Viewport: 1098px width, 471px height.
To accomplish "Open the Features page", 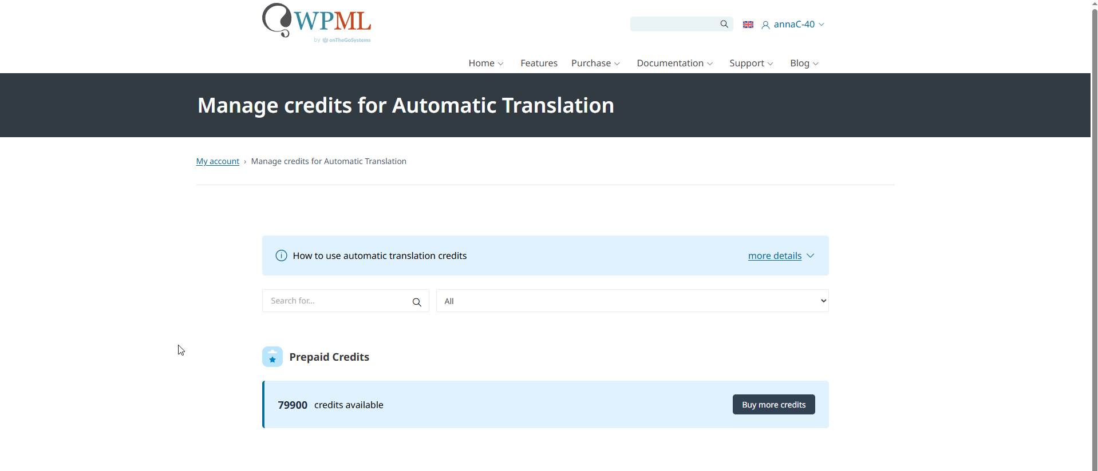I will (x=539, y=63).
